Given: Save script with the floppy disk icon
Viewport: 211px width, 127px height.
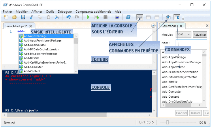Looking at the screenshot, I should (23, 17).
